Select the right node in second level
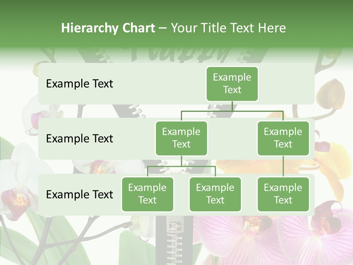353x265 pixels. (283, 138)
